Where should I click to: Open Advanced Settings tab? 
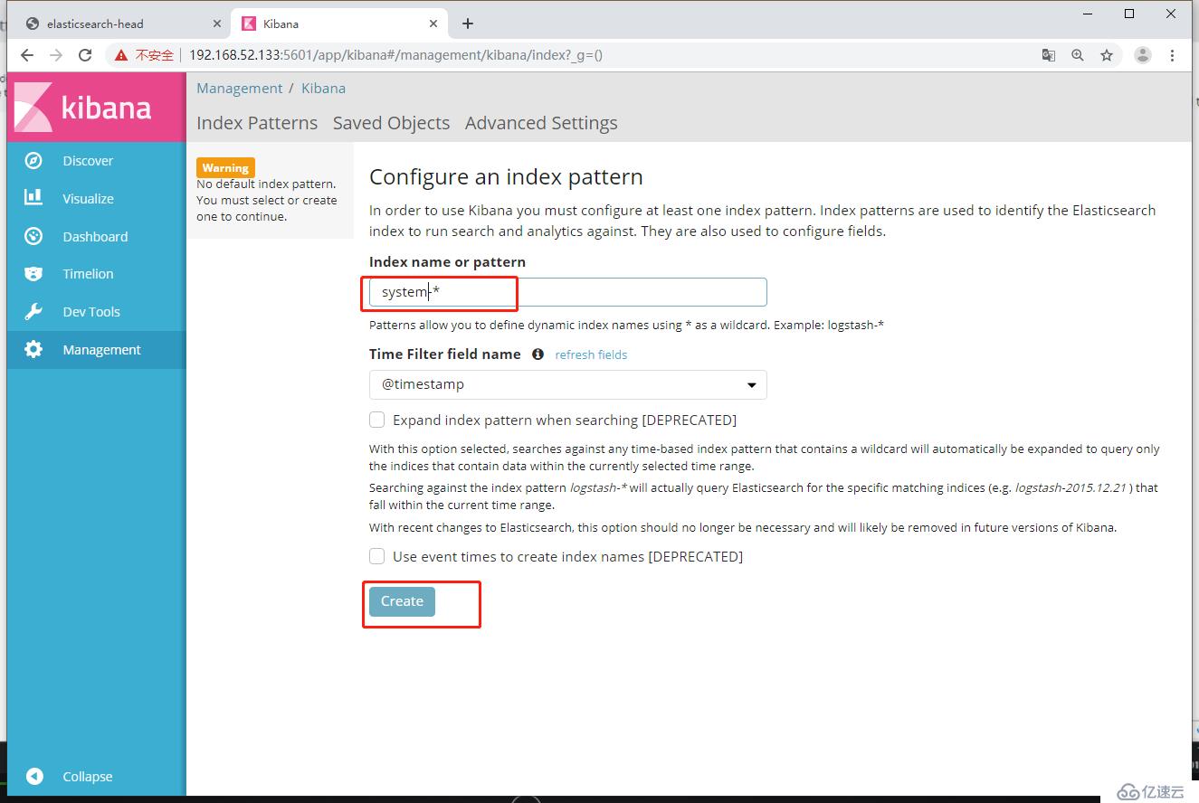click(x=541, y=123)
